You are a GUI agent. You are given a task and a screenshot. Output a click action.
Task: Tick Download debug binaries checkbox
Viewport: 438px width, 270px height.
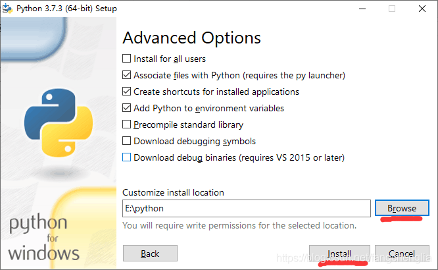coord(126,157)
